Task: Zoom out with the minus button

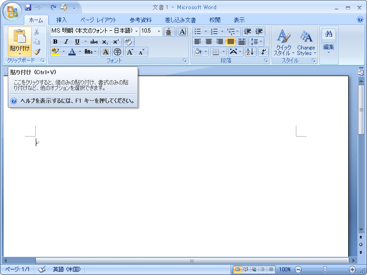Action: click(298, 269)
